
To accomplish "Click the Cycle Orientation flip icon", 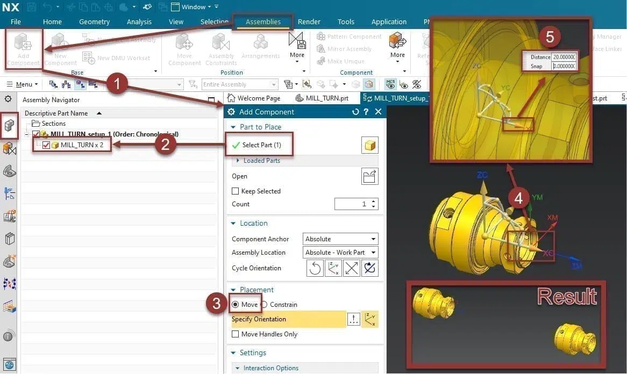I will tap(352, 268).
